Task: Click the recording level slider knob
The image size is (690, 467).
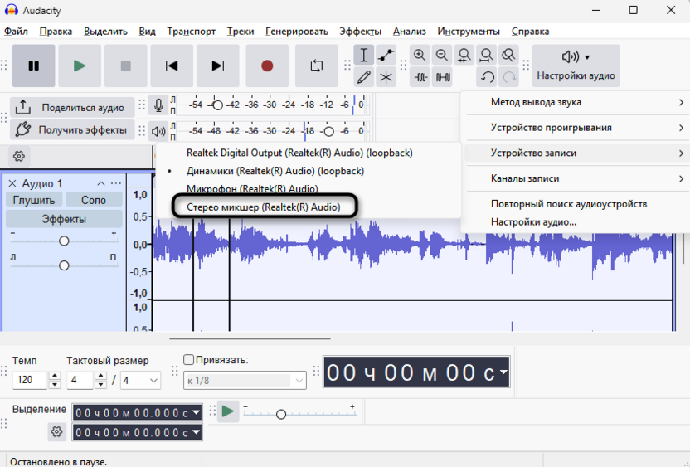Action: (217, 105)
